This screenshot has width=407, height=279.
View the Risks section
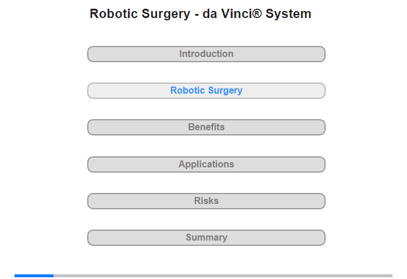pos(206,201)
